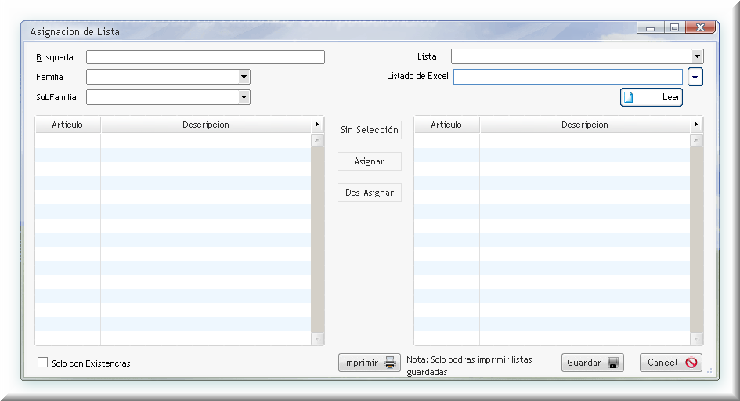Sort left table by Articulo column header

click(67, 125)
